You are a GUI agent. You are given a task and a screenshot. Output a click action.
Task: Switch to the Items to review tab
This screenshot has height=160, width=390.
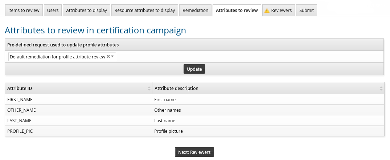pos(24,11)
